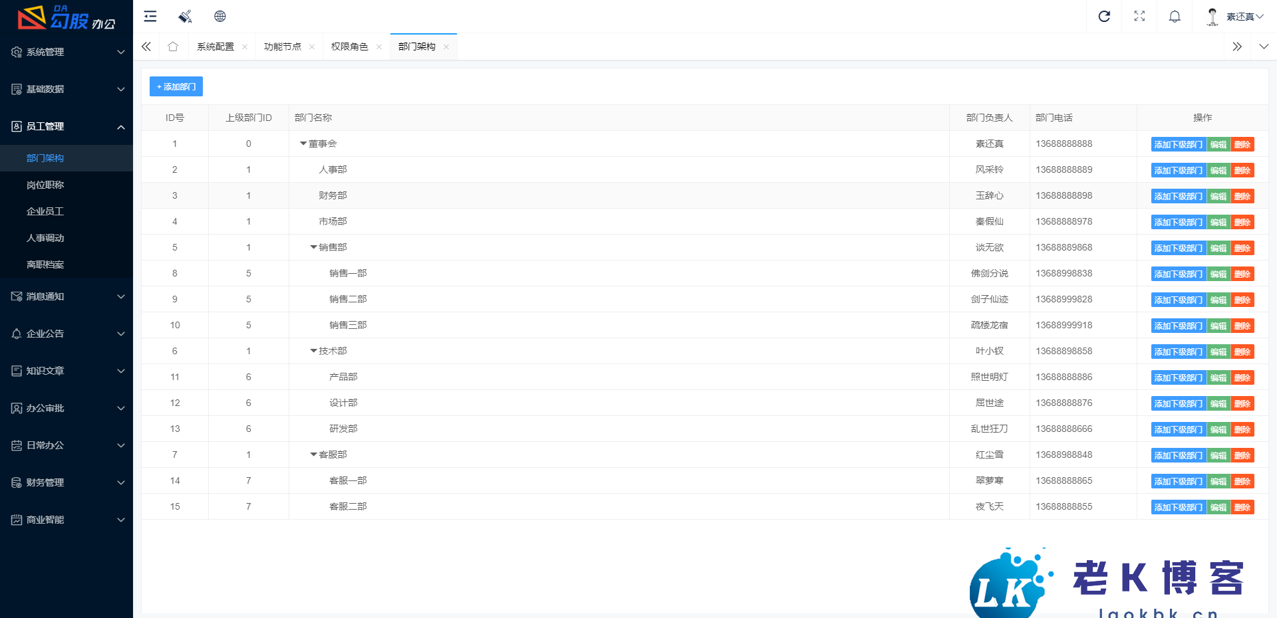This screenshot has height=618, width=1277.
Task: Open the globe website icon
Action: [220, 17]
